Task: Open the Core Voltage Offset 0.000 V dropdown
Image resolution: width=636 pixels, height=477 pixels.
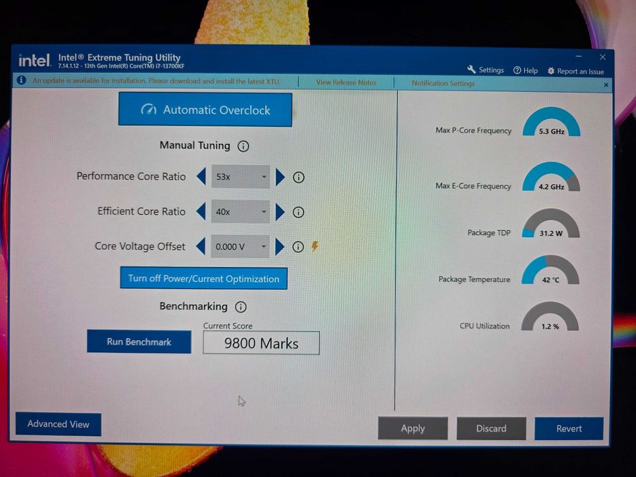Action: coord(240,247)
